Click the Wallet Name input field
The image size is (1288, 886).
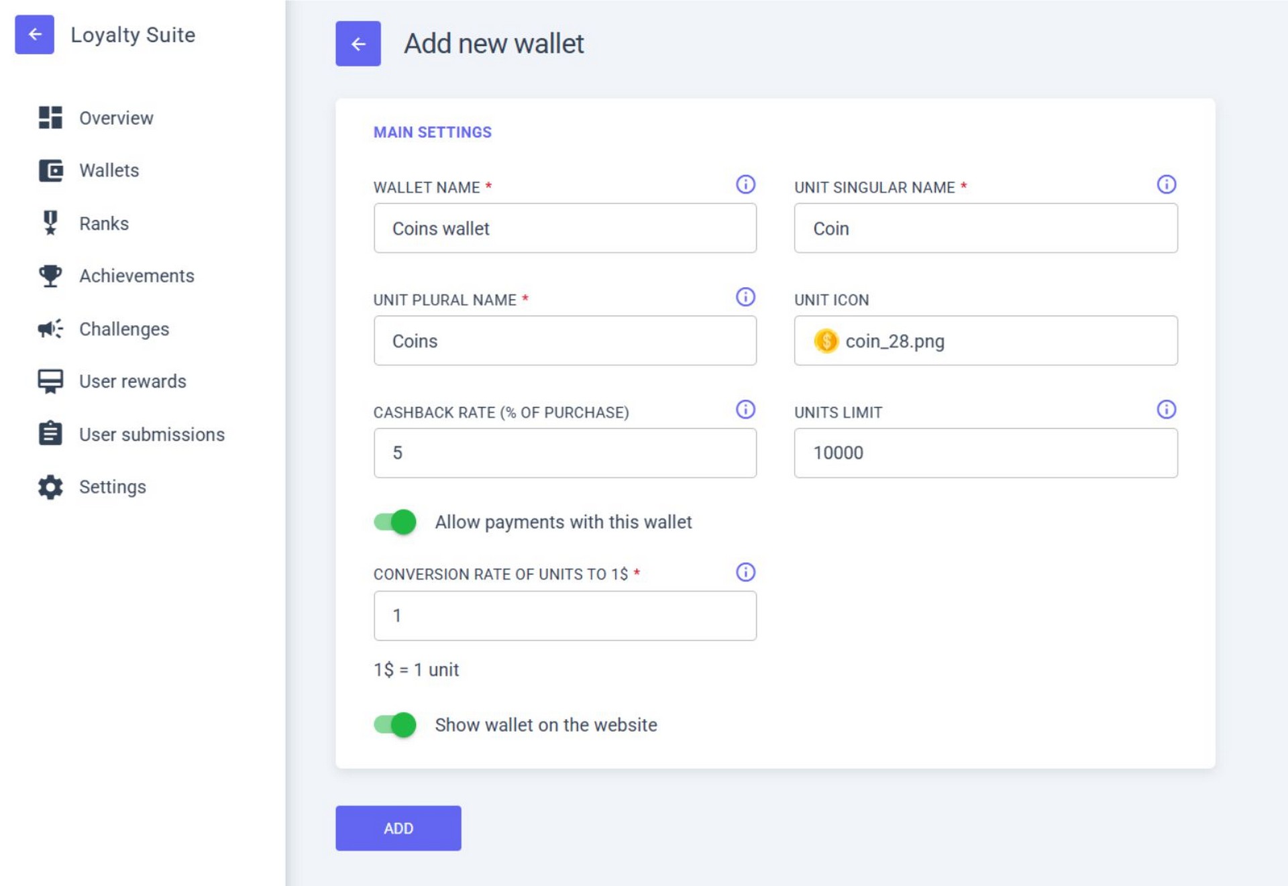tap(565, 229)
